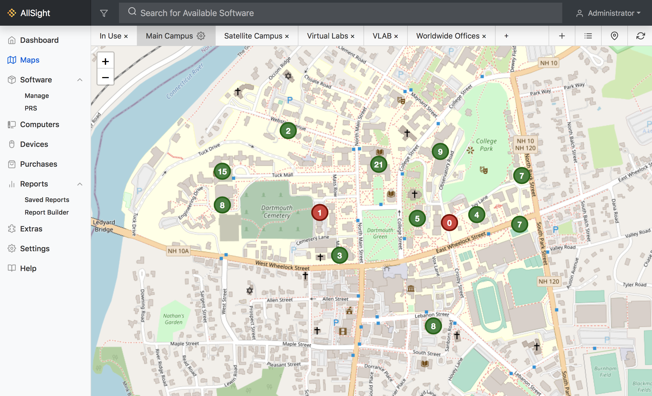This screenshot has width=652, height=396.
Task: Switch to the Satellite Campus tab
Action: [253, 36]
